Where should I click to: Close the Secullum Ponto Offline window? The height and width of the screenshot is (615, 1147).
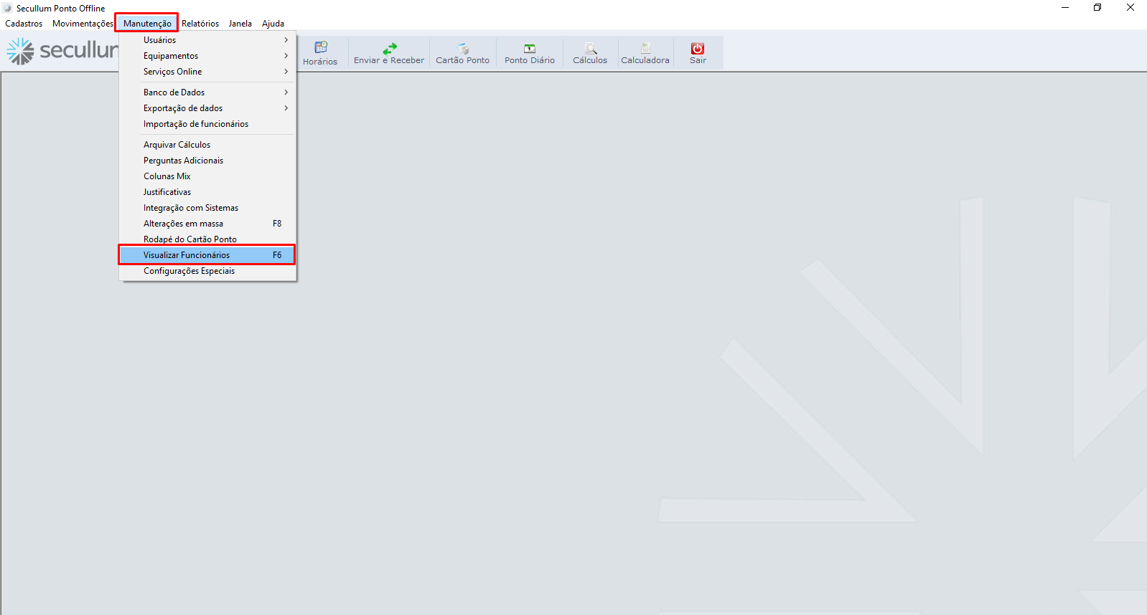pos(1130,8)
